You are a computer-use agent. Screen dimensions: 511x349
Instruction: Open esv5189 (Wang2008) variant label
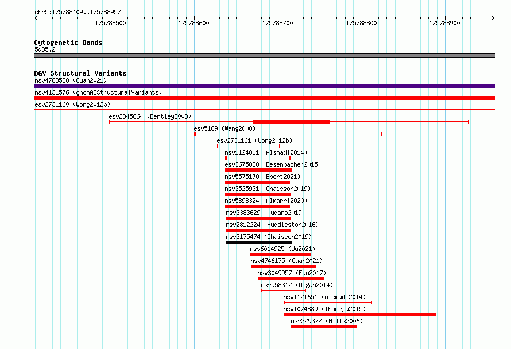(x=224, y=128)
